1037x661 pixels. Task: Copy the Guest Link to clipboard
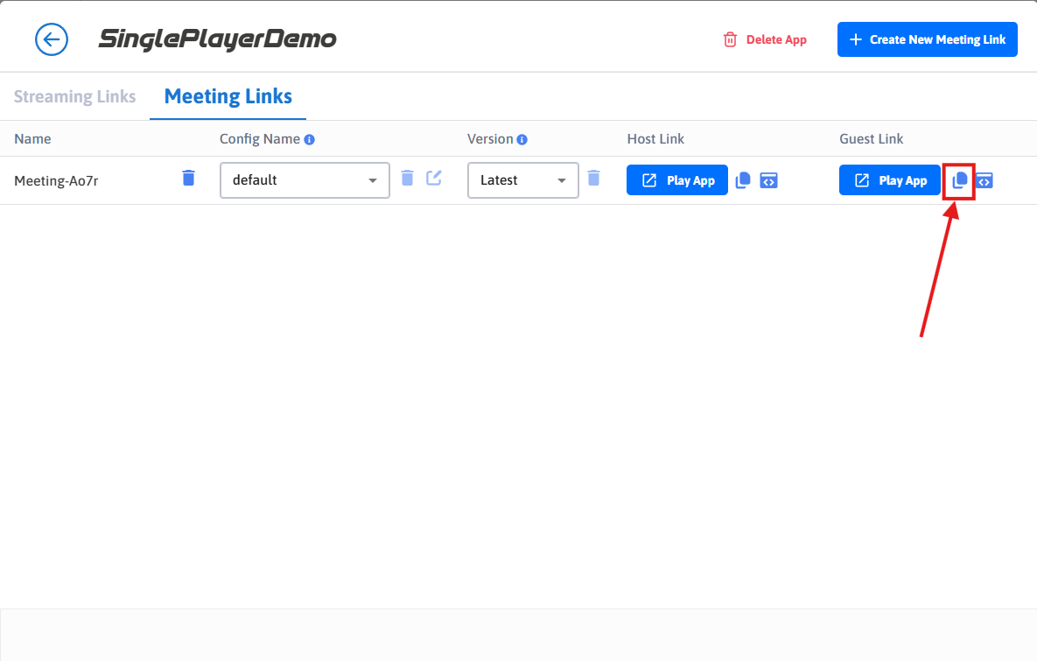pos(959,180)
